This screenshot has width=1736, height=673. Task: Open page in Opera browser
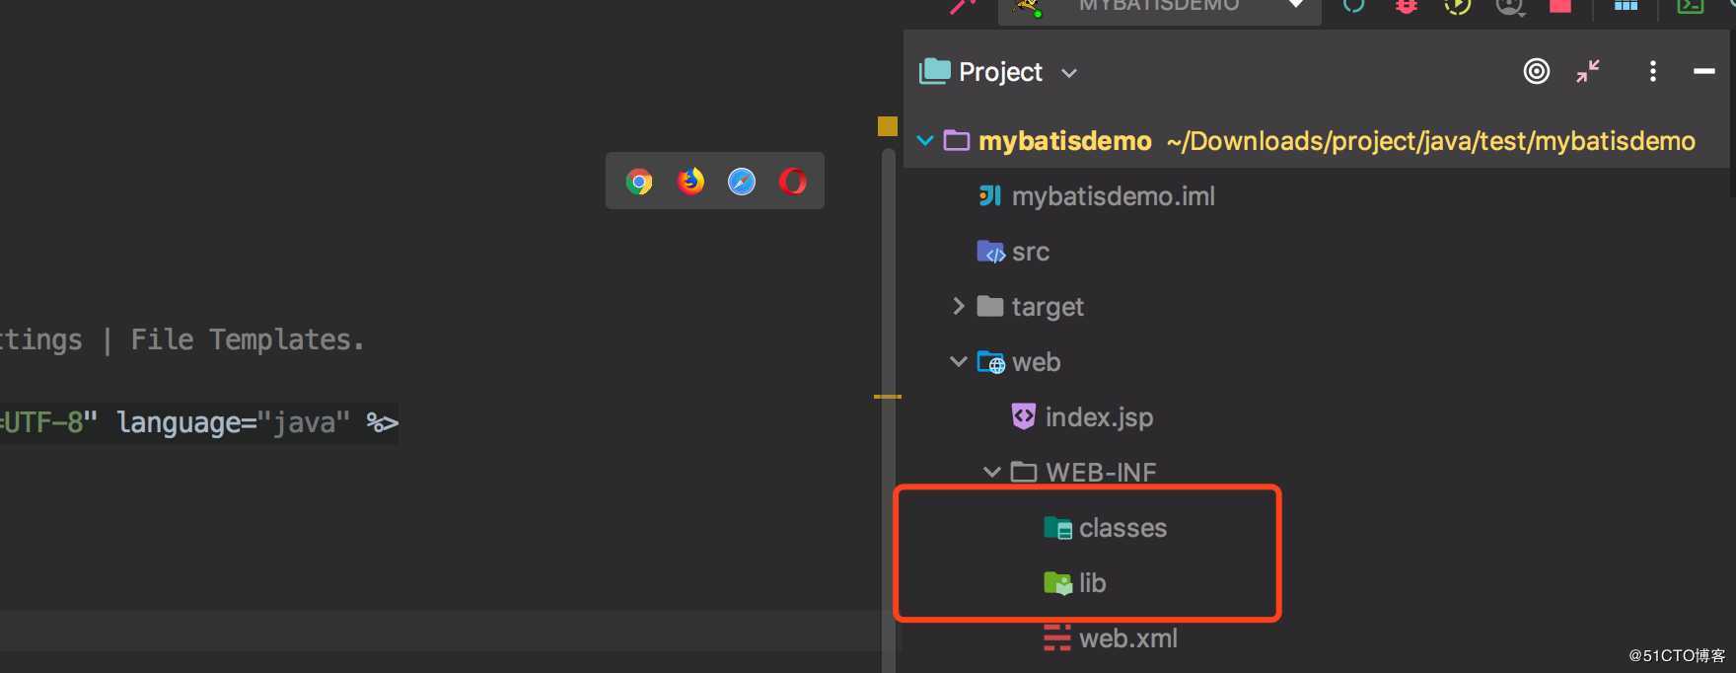click(793, 182)
